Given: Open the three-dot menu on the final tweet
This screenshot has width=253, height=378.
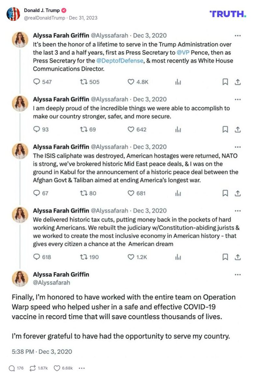Looking at the screenshot, I should (x=238, y=275).
